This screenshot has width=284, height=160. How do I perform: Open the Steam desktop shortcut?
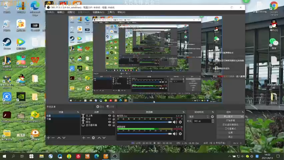7,43
